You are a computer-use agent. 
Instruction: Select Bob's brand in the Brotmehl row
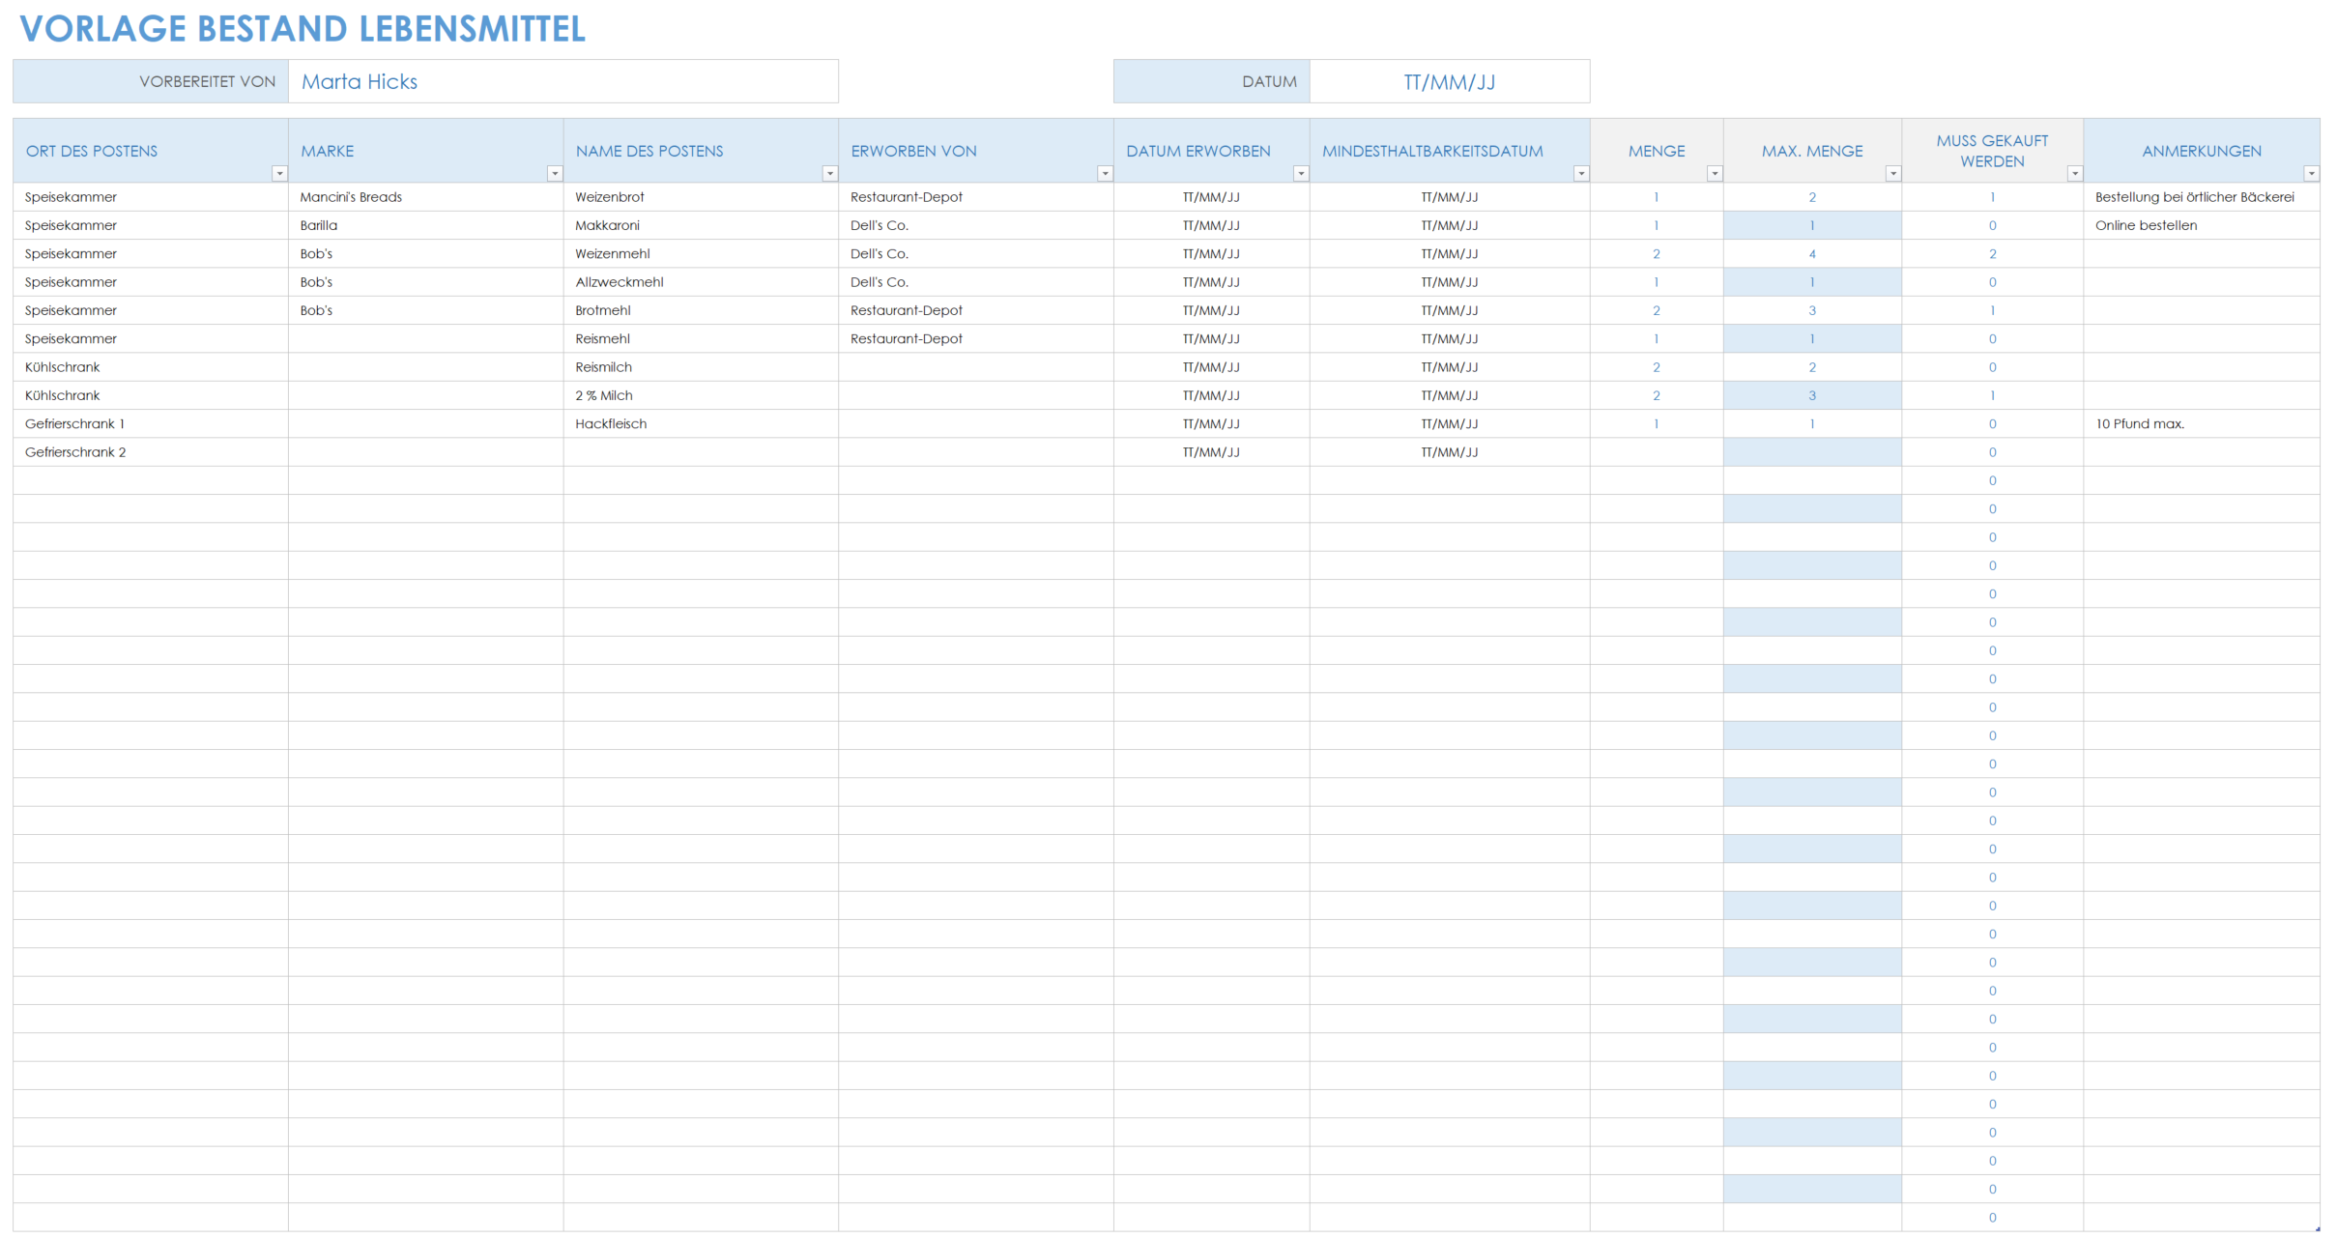coord(426,310)
